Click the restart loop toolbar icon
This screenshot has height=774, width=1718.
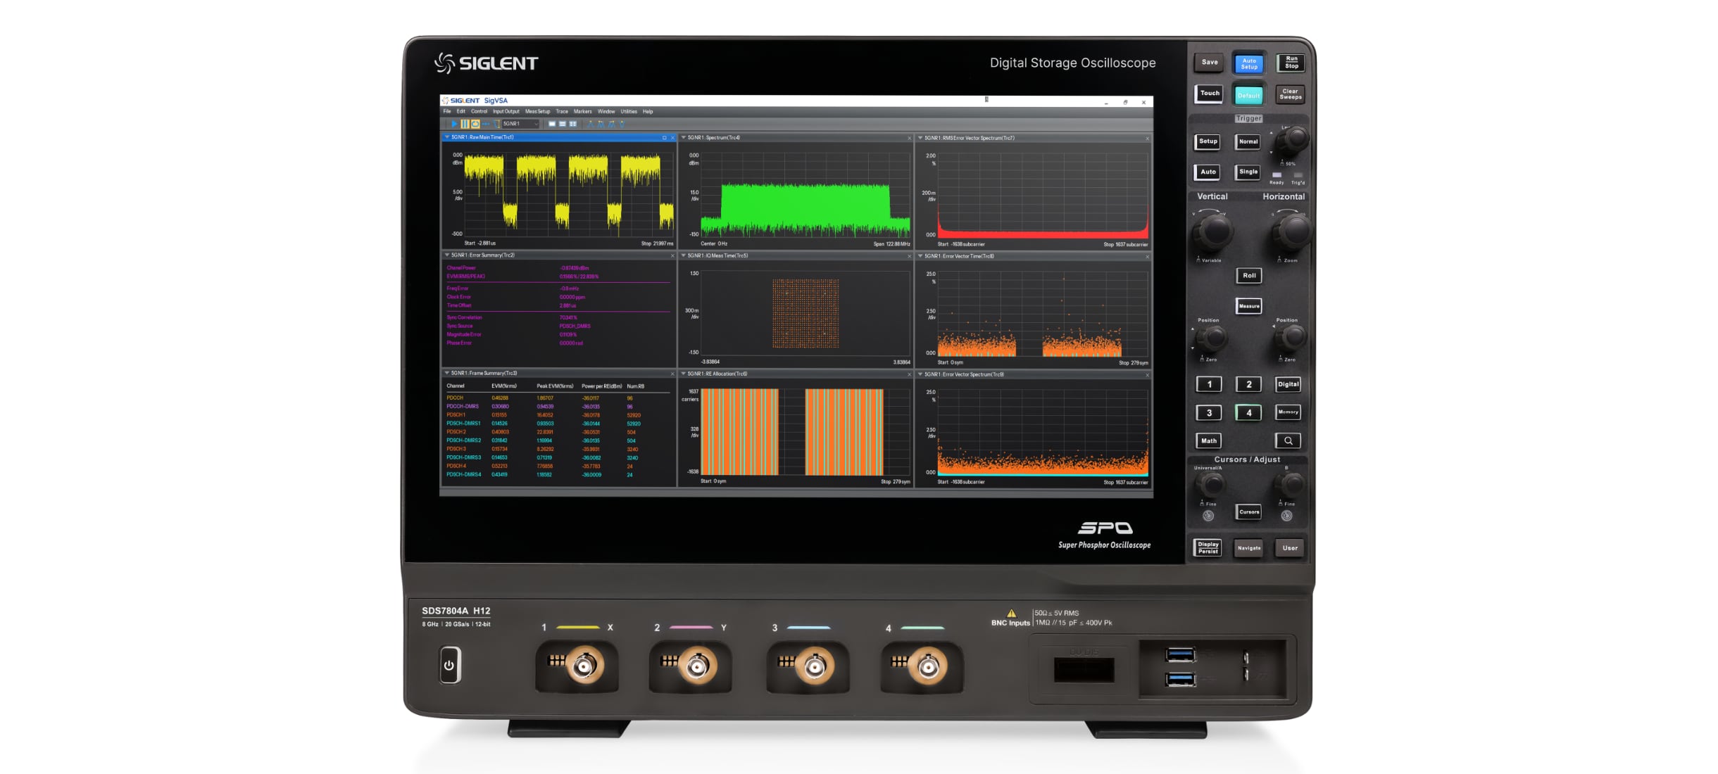point(475,124)
